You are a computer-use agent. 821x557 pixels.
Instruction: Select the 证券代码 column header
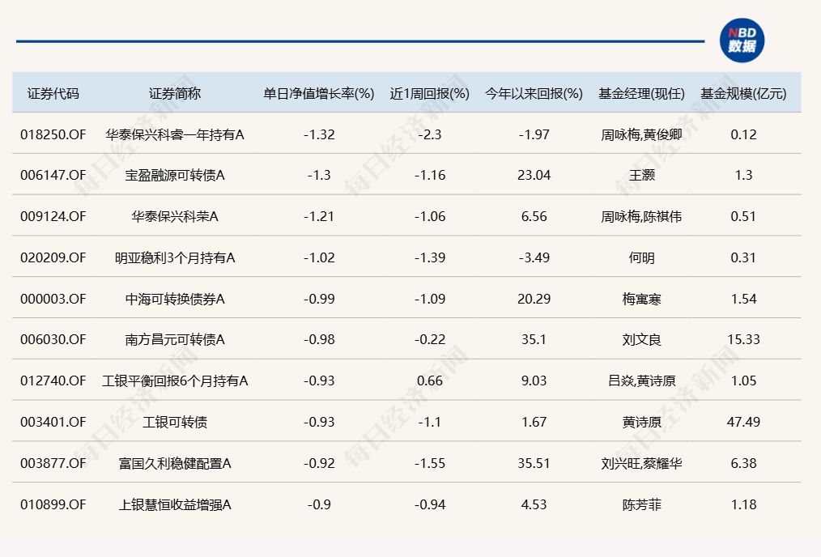pos(53,94)
